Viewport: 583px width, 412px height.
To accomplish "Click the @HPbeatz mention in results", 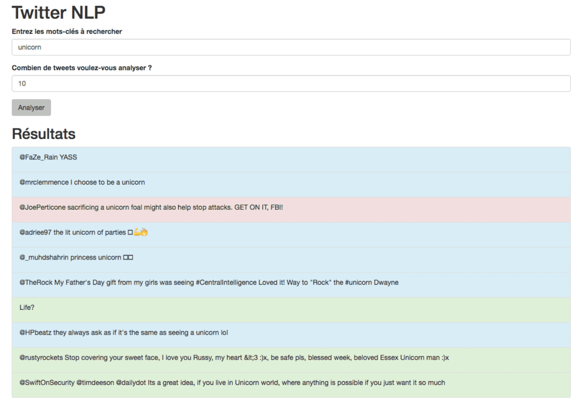I will point(35,333).
